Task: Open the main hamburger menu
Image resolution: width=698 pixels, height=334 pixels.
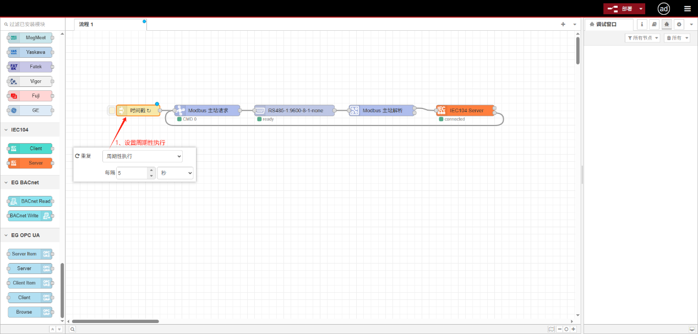Action: [x=687, y=9]
